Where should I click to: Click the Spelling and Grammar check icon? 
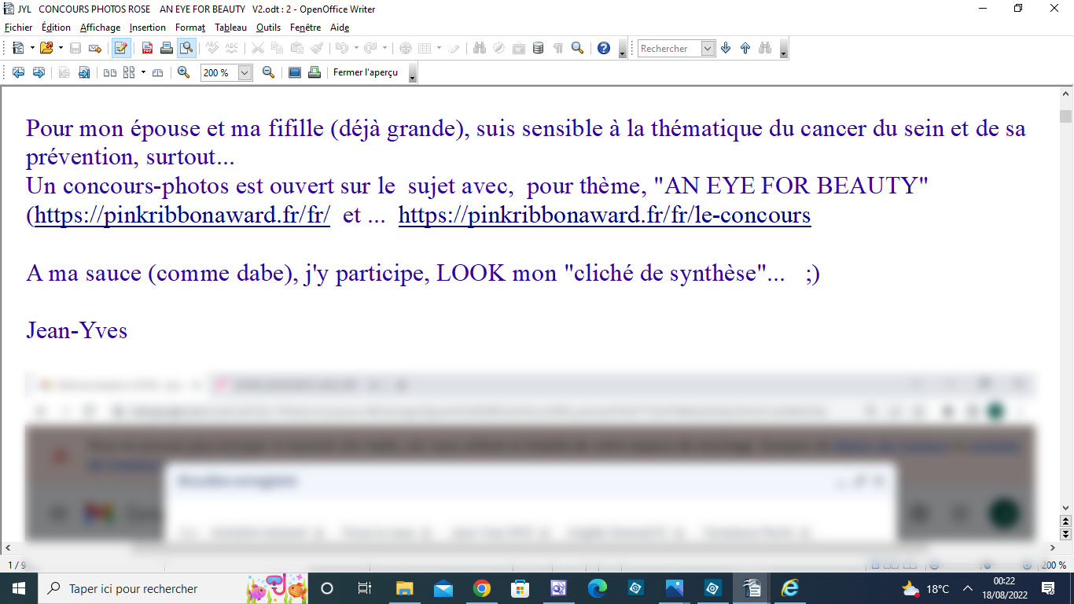click(x=212, y=48)
